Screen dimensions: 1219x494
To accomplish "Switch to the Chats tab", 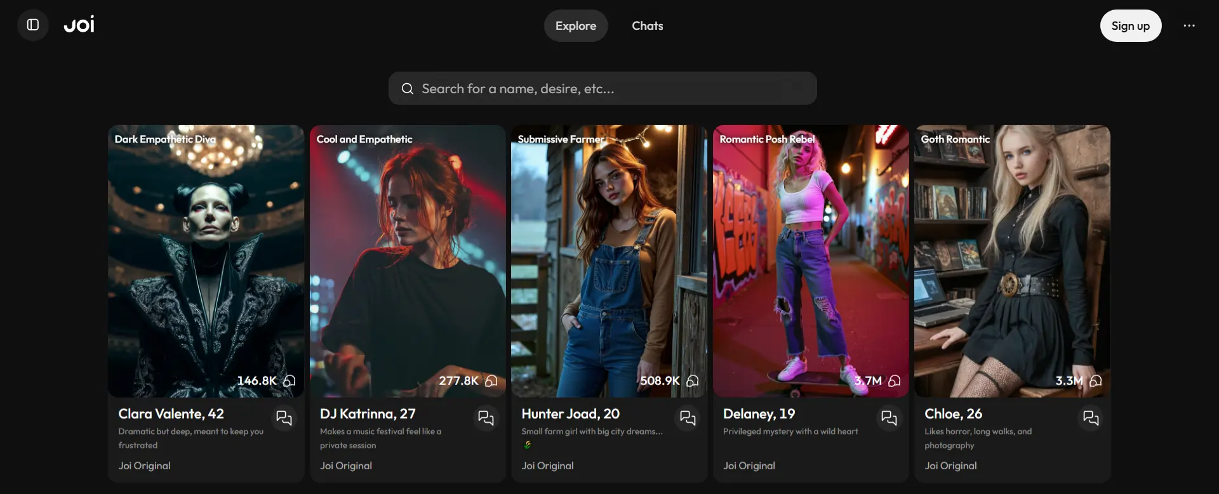I will tap(647, 26).
